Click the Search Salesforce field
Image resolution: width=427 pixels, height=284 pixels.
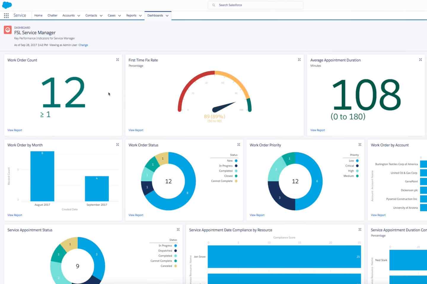pyautogui.click(x=256, y=5)
